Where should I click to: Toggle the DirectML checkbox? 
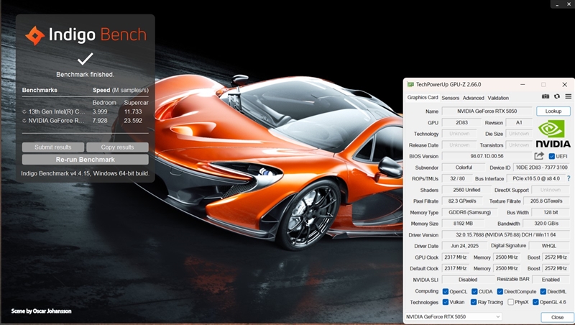tap(543, 291)
